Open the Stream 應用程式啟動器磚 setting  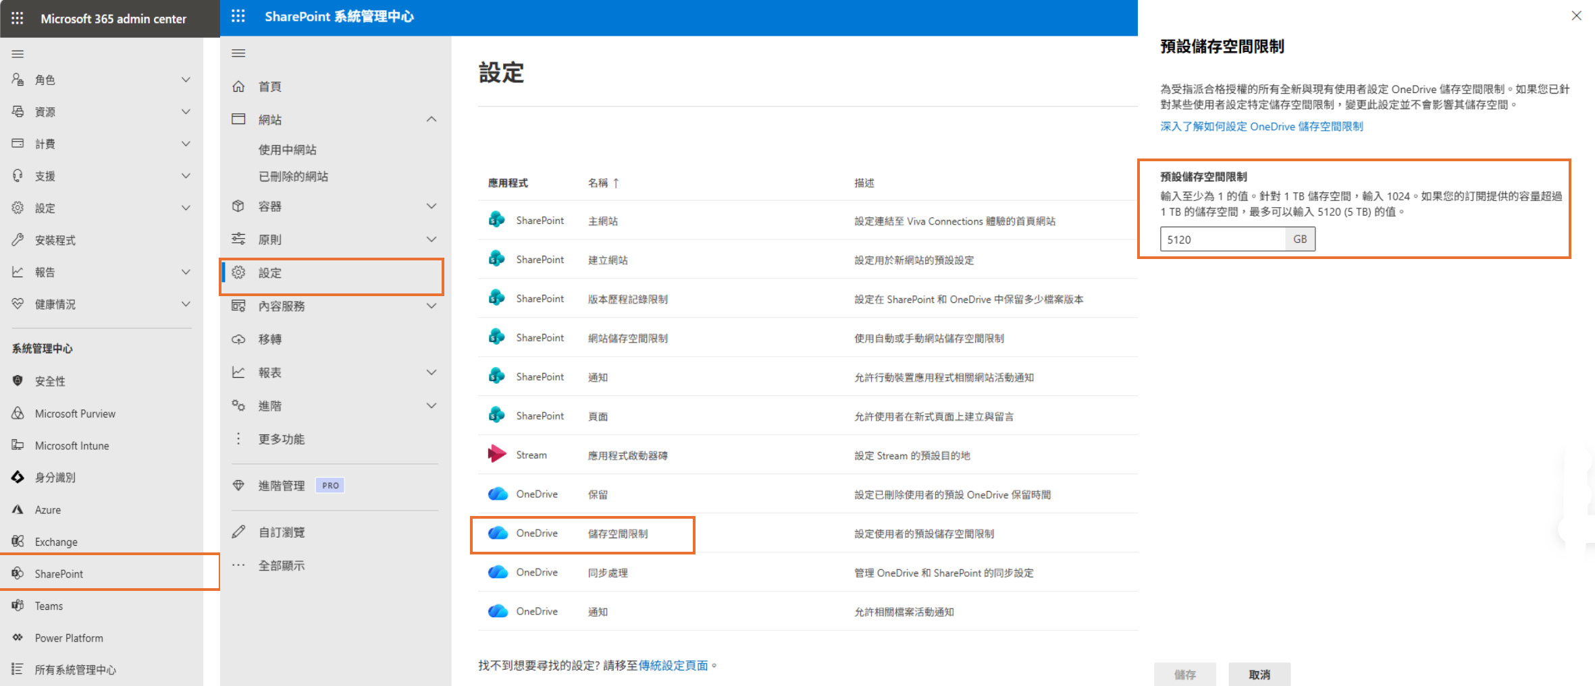[x=627, y=455]
